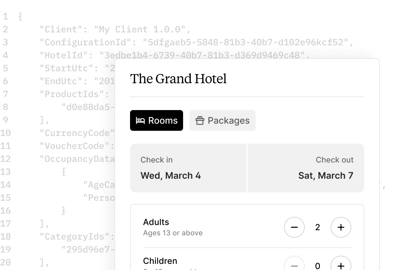Open the Check in date picker

pos(188,168)
